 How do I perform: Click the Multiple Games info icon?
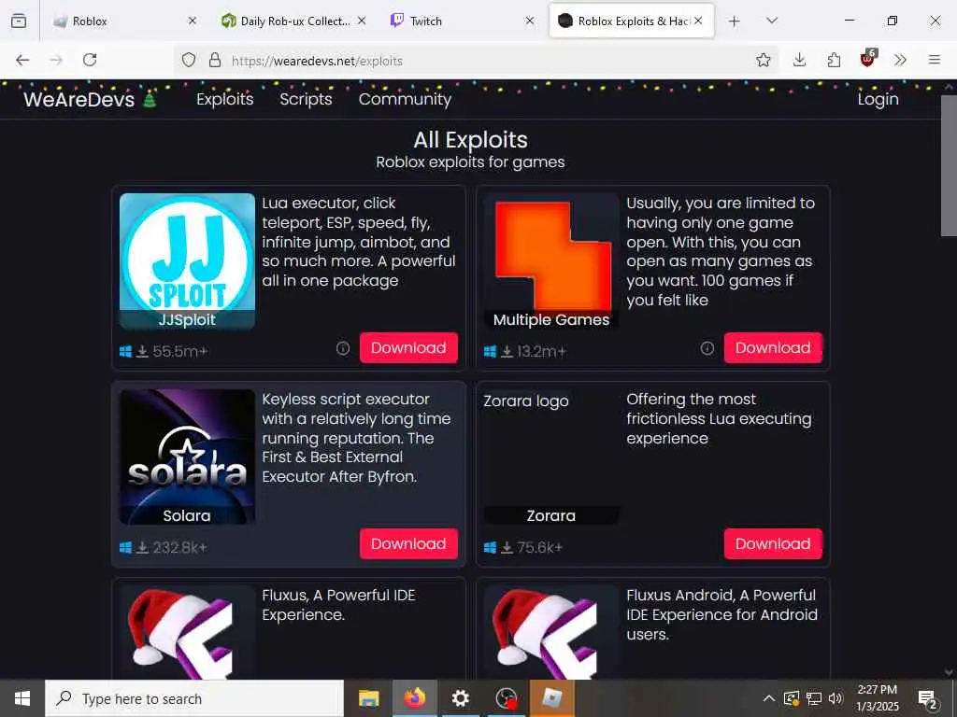pos(707,348)
